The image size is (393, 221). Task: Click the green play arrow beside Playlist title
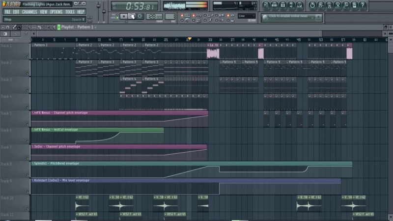pos(59,27)
